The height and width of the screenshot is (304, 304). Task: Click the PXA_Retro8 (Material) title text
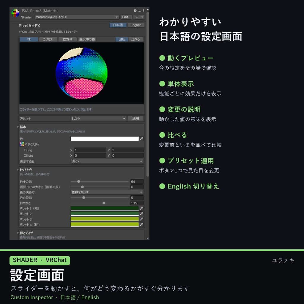pos(40,11)
